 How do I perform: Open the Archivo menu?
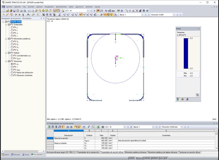tap(9, 7)
